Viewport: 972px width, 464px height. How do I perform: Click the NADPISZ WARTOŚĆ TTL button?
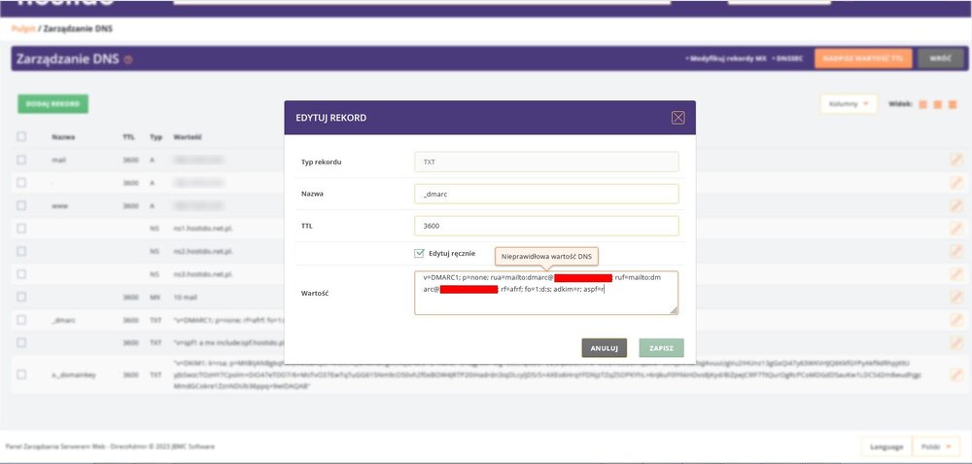click(863, 58)
